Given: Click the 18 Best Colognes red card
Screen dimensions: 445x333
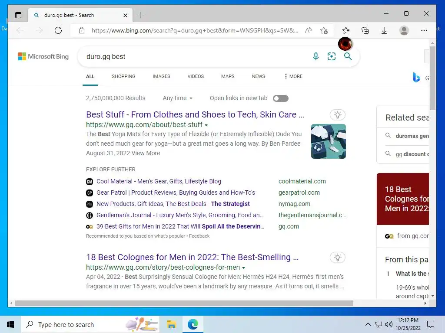Looking at the screenshot, I should (x=403, y=199).
